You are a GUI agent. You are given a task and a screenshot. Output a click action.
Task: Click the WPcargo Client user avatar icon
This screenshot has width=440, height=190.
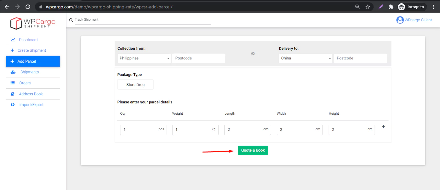[x=400, y=20]
